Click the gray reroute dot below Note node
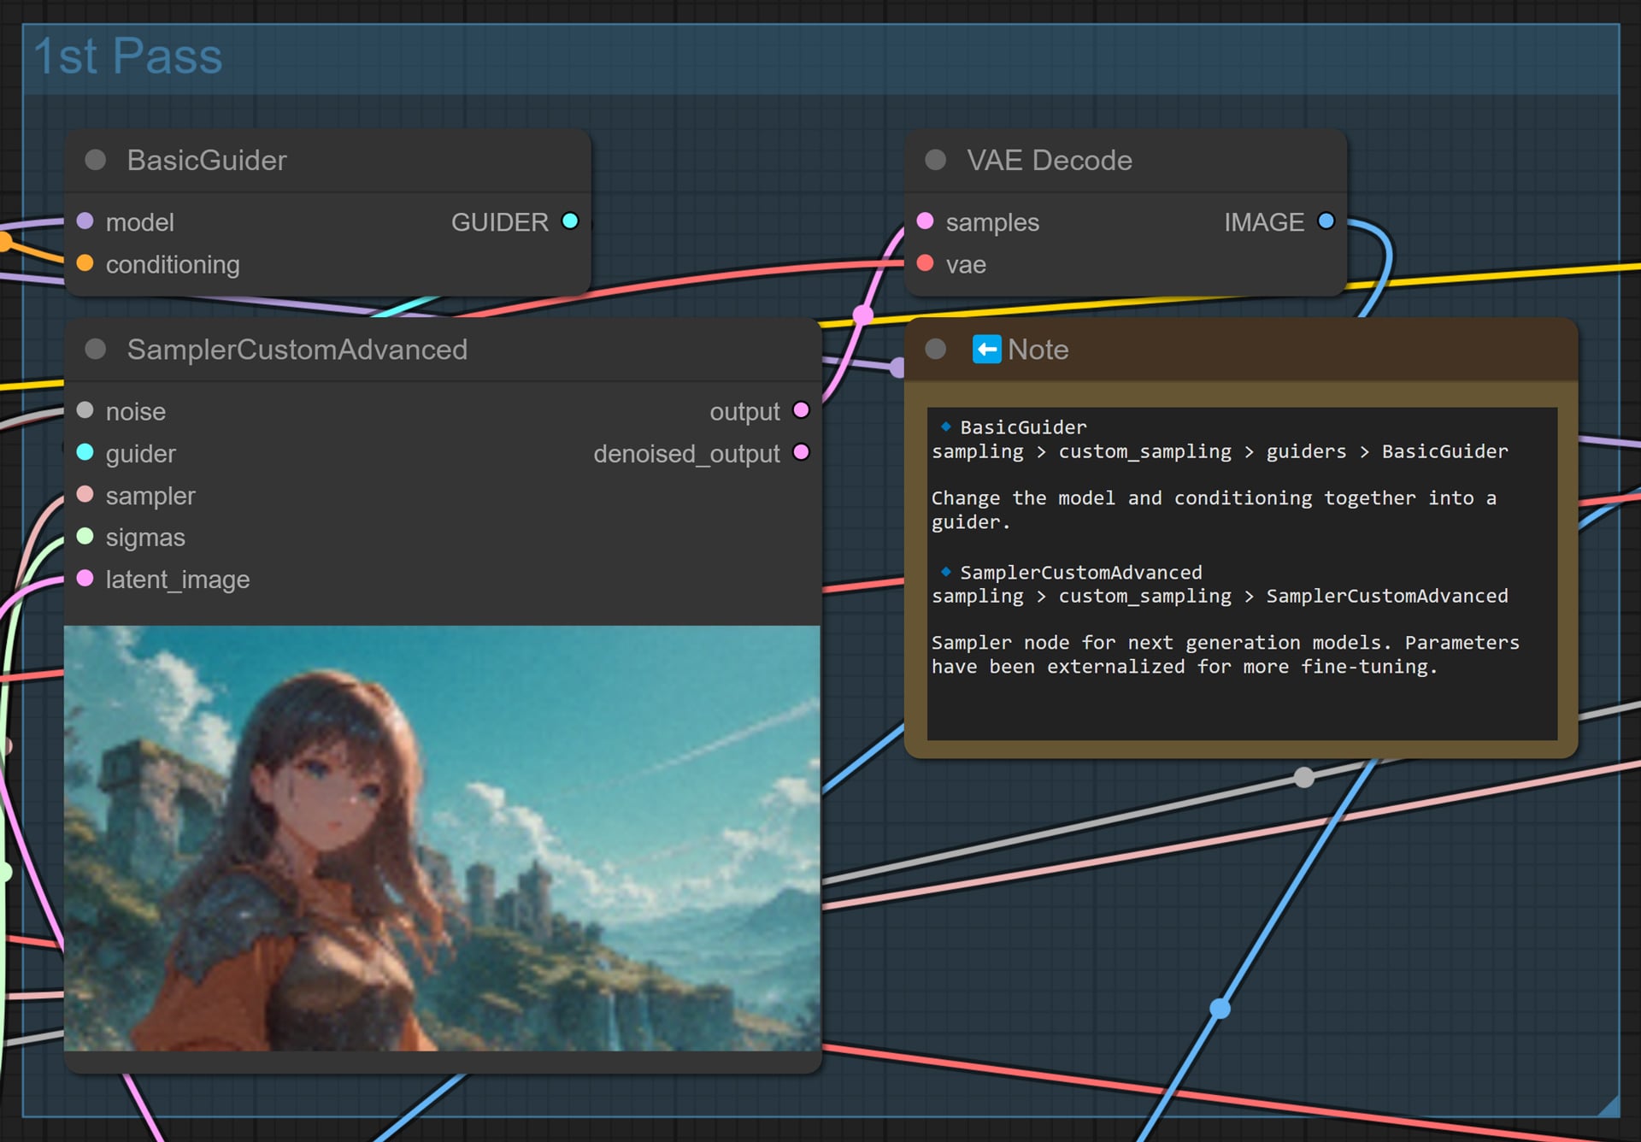 point(1303,777)
